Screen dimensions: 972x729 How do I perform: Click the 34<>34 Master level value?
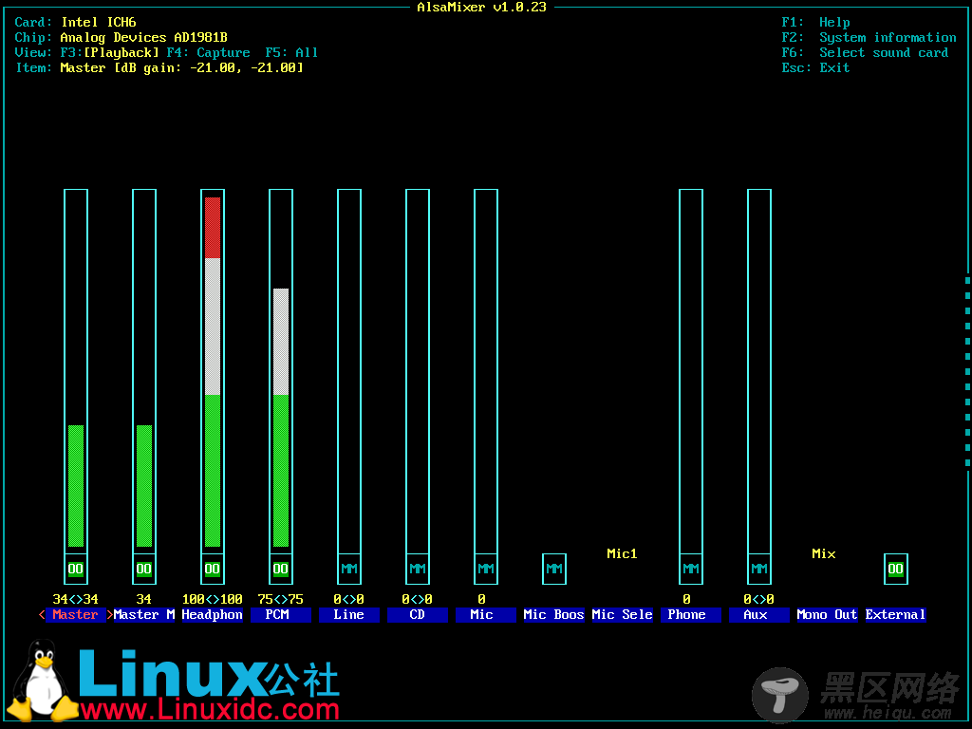pos(76,600)
